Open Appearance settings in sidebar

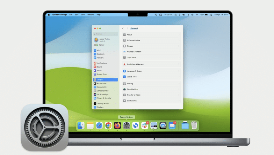(x=105, y=83)
